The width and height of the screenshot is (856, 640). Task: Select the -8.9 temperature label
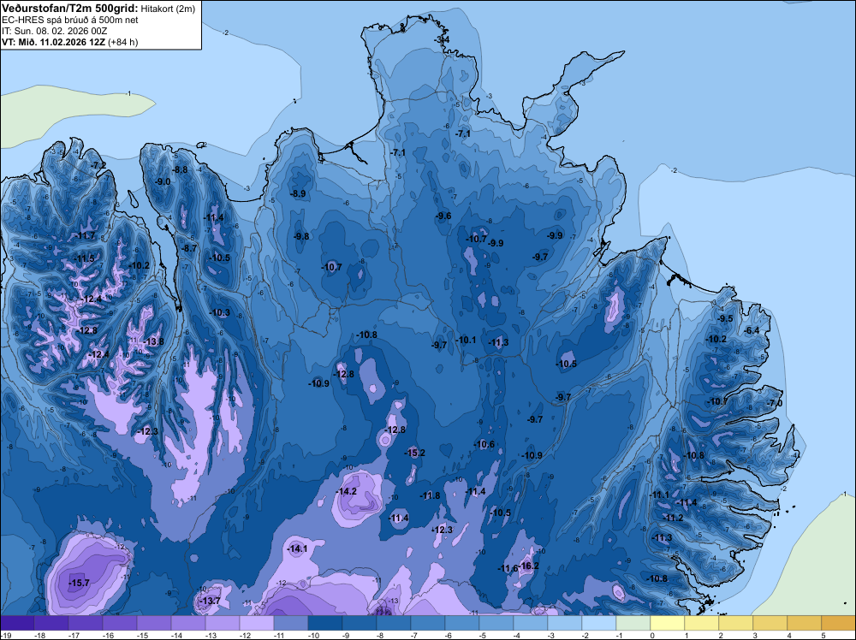tap(298, 193)
